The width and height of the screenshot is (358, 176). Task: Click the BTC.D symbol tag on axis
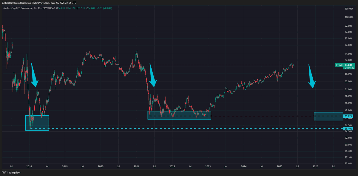(339, 65)
